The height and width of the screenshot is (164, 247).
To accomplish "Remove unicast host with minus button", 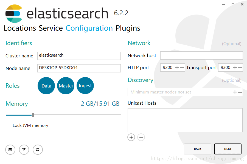I will coord(141,137).
